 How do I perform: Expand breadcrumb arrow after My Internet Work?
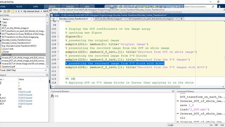point(41,11)
